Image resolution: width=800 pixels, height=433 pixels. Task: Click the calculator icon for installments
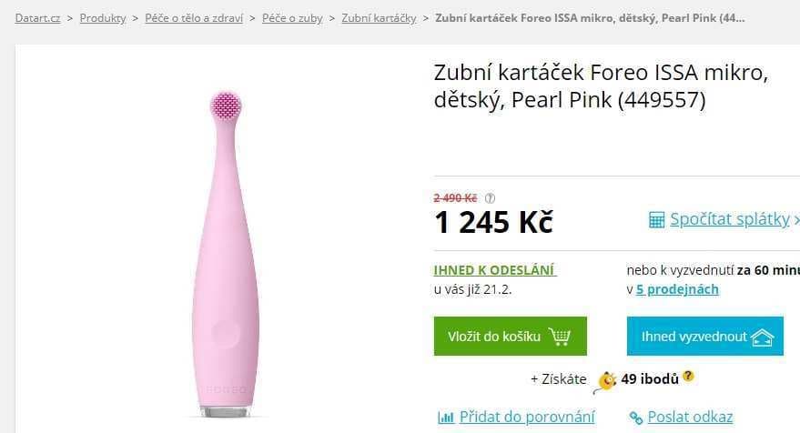656,220
